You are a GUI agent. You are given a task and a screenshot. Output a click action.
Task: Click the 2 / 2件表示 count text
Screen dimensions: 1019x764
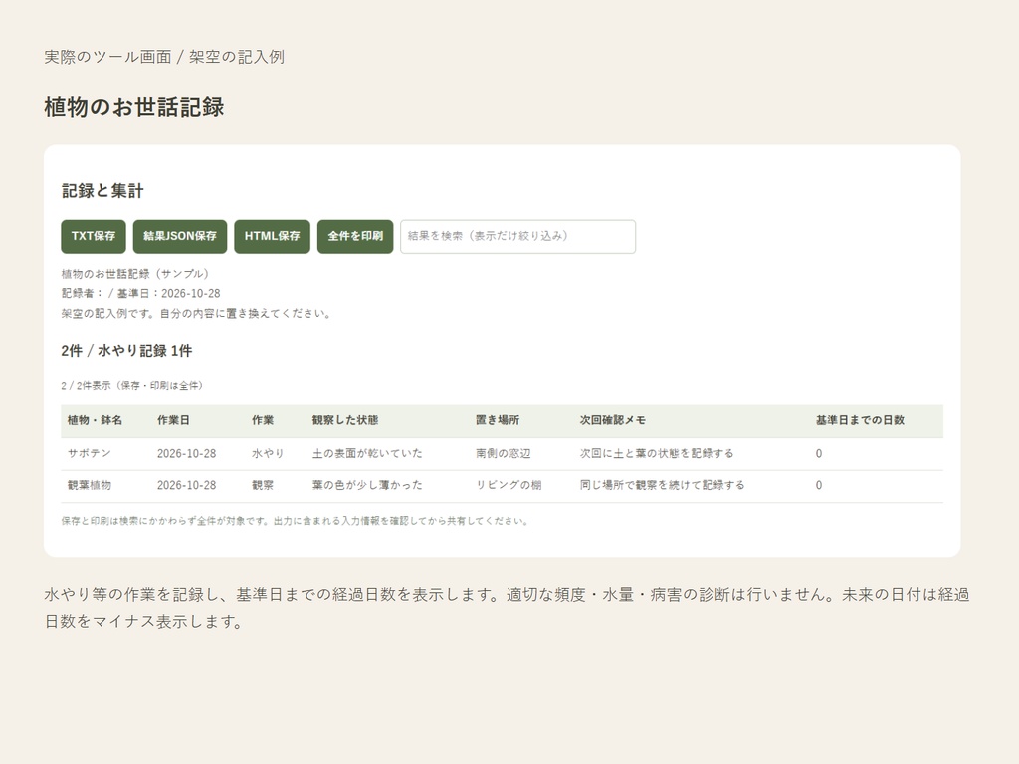132,385
